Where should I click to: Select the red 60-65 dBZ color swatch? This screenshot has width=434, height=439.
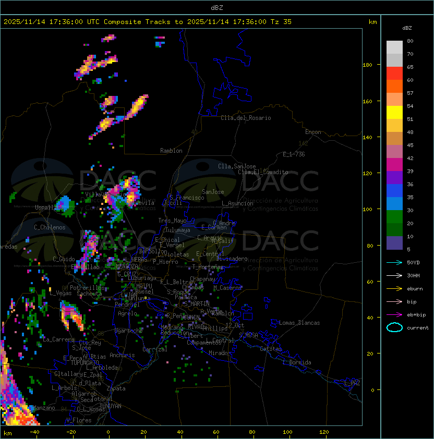(394, 74)
